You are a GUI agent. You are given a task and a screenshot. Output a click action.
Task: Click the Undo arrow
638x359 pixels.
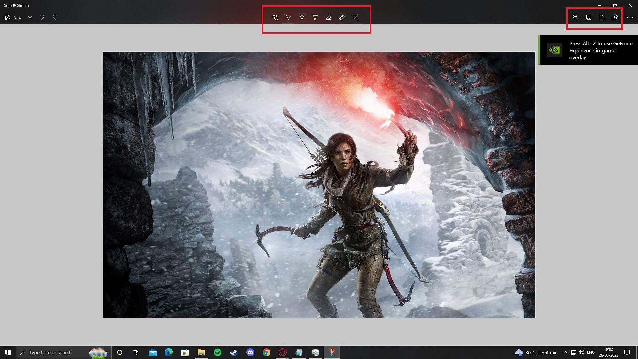click(42, 17)
